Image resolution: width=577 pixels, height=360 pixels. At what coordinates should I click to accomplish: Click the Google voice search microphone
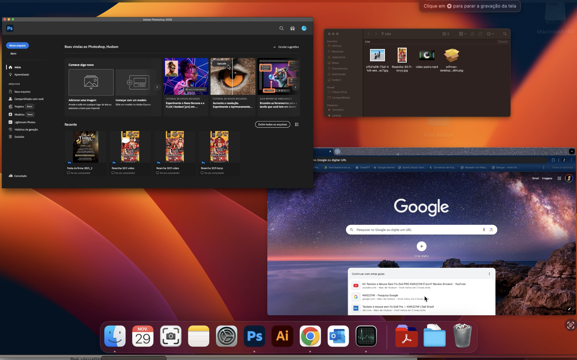(x=484, y=230)
